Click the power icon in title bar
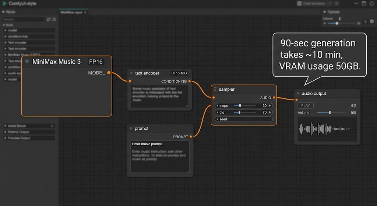 point(372,3)
